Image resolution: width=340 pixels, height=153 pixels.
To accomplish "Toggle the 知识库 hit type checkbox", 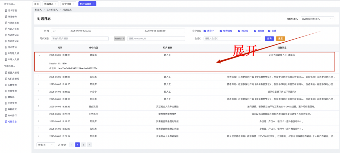I will [239, 31].
